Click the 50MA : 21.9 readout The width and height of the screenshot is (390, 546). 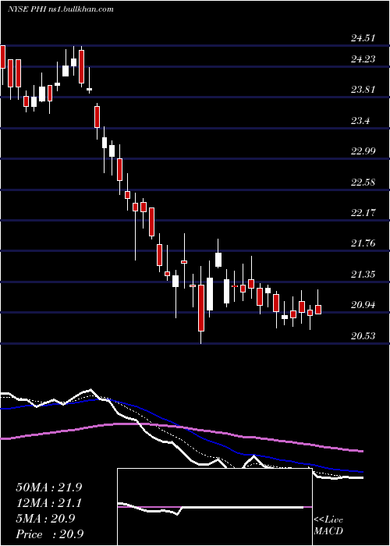pyautogui.click(x=49, y=487)
